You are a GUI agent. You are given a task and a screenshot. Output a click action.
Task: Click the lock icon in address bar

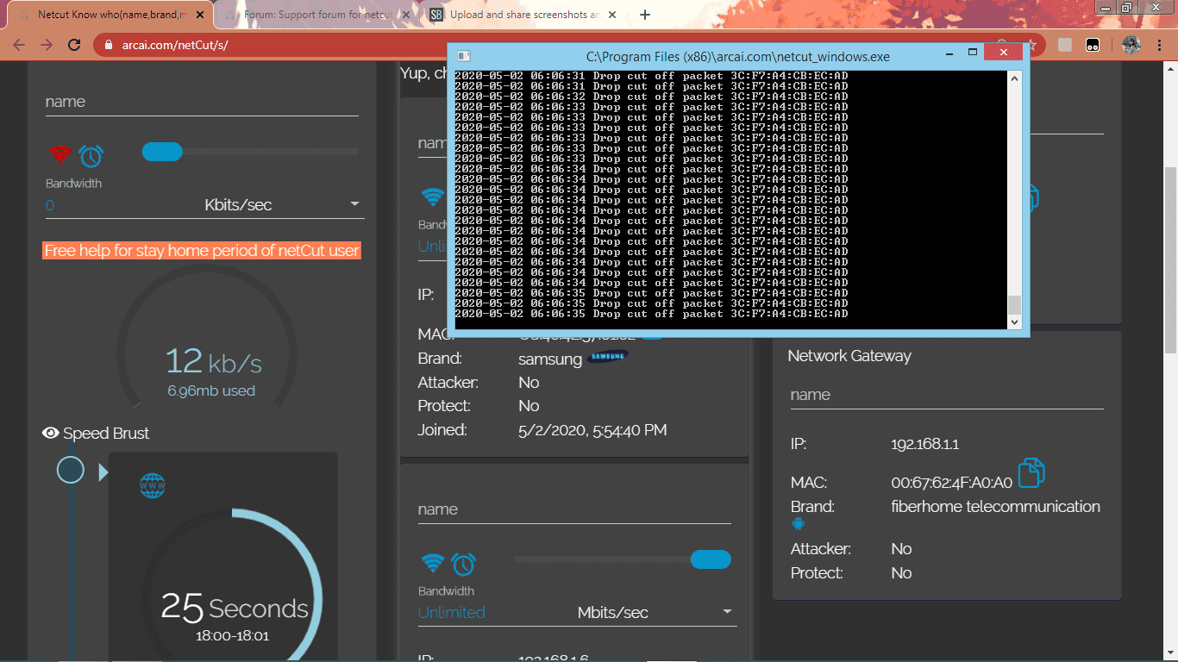click(109, 45)
